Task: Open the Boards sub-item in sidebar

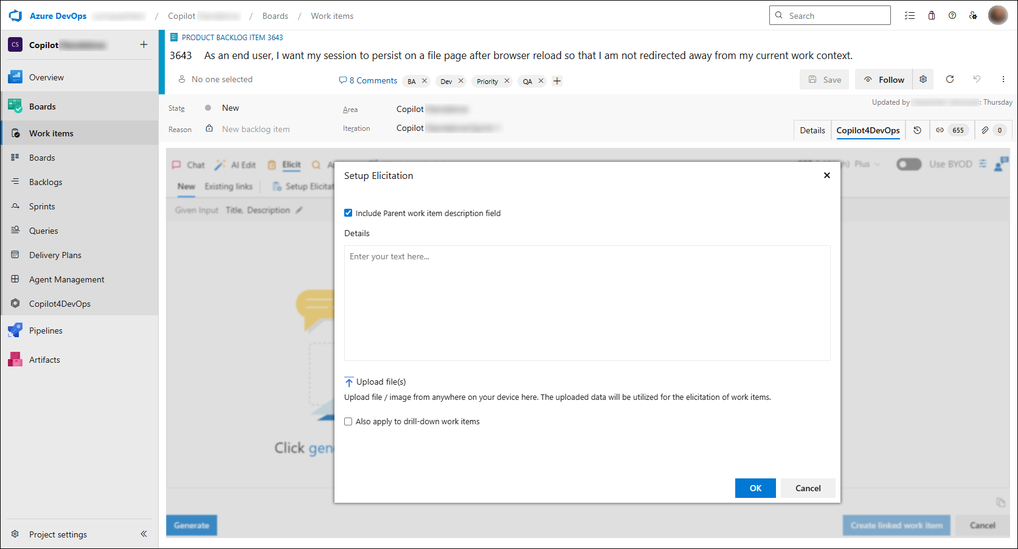Action: click(x=80, y=158)
